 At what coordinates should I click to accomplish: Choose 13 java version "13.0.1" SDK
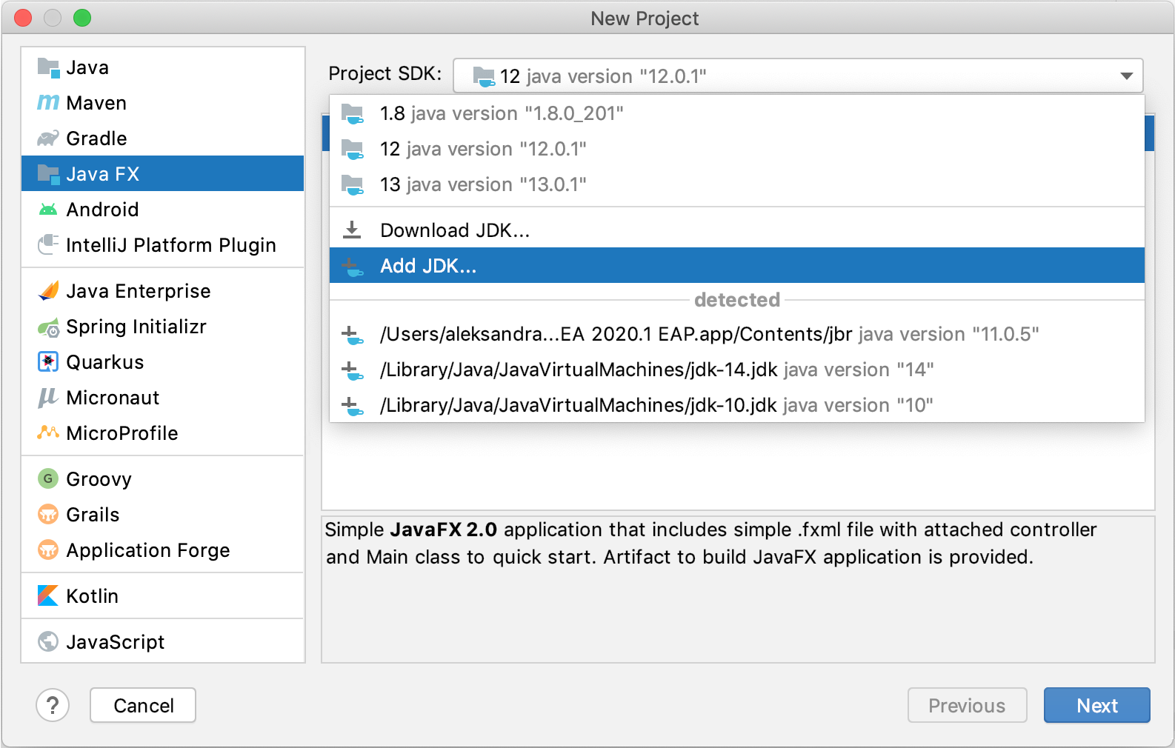coord(737,184)
